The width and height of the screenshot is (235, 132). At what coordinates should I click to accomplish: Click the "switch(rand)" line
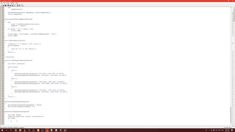click(13, 67)
